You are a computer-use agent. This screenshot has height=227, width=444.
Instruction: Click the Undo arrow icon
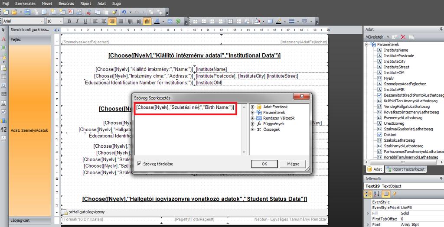click(x=124, y=12)
